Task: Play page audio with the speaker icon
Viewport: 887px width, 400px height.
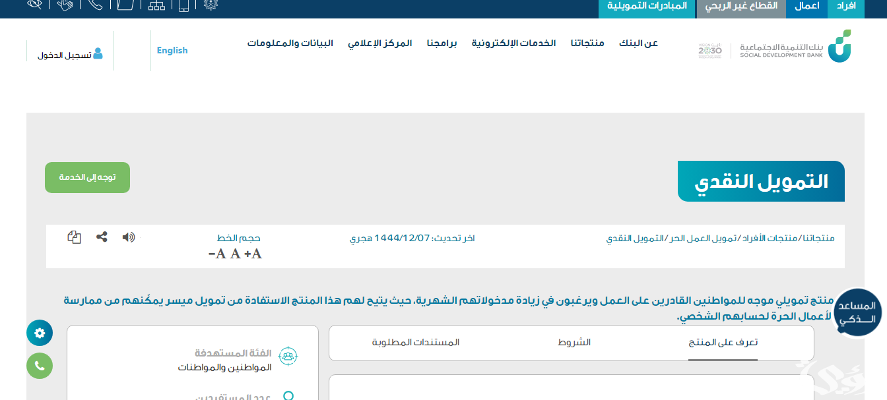Action: click(x=129, y=237)
